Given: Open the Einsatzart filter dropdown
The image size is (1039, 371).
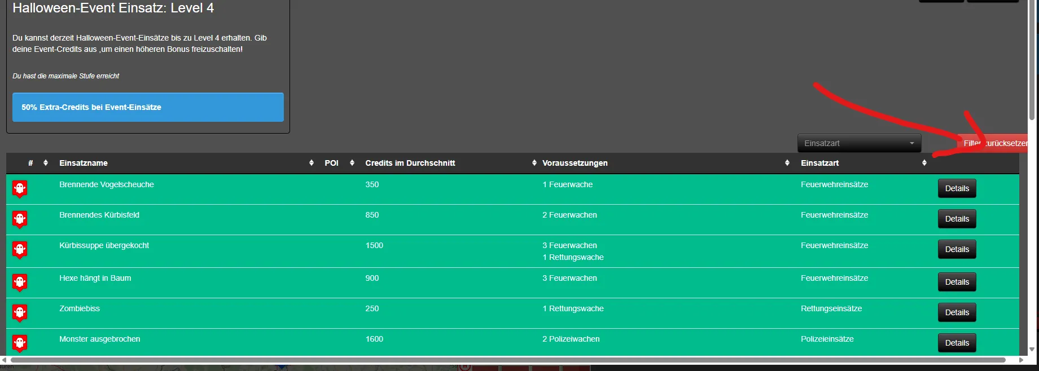Looking at the screenshot, I should pos(858,143).
